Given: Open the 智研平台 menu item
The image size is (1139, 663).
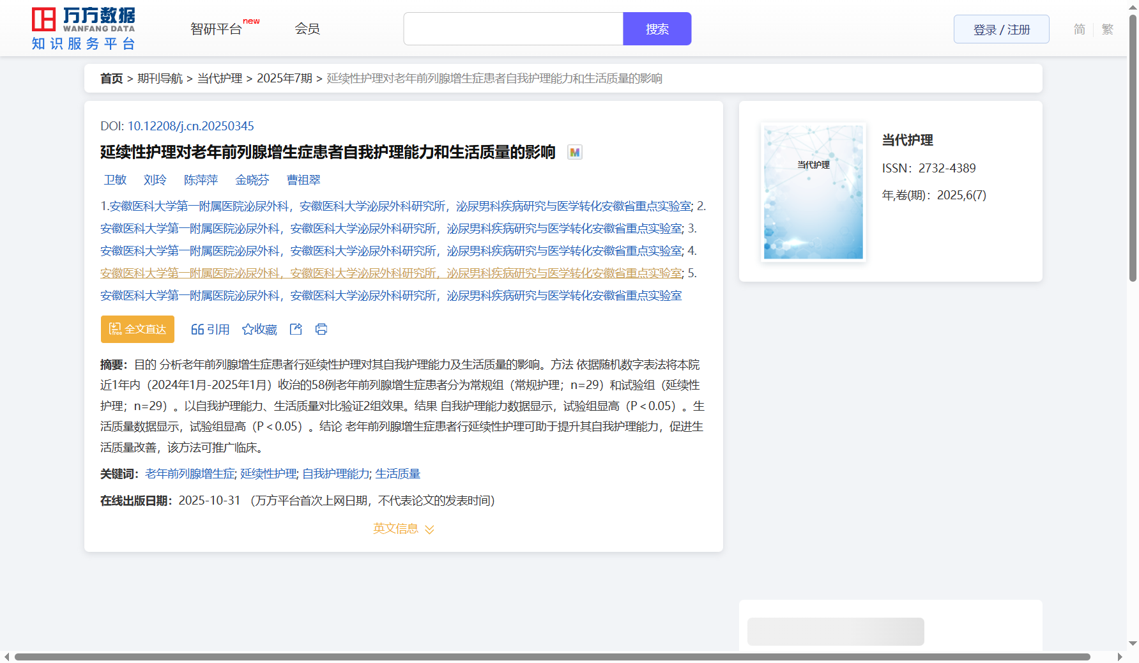Looking at the screenshot, I should click(217, 29).
